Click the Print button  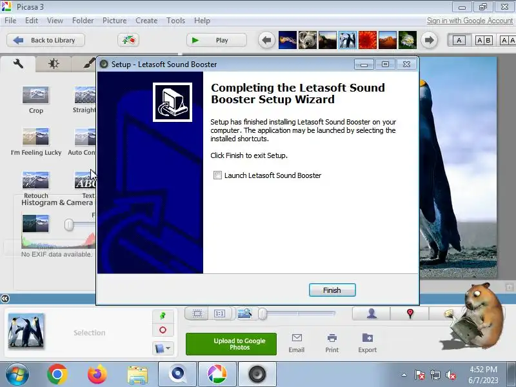coord(332,343)
